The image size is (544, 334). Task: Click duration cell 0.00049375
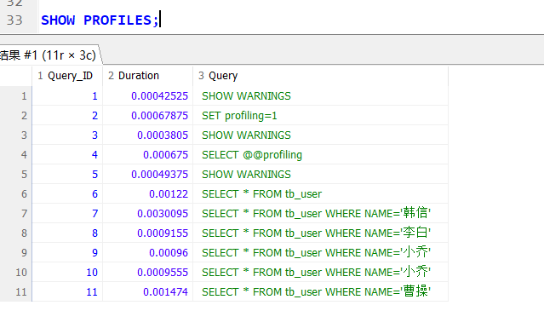click(x=147, y=175)
